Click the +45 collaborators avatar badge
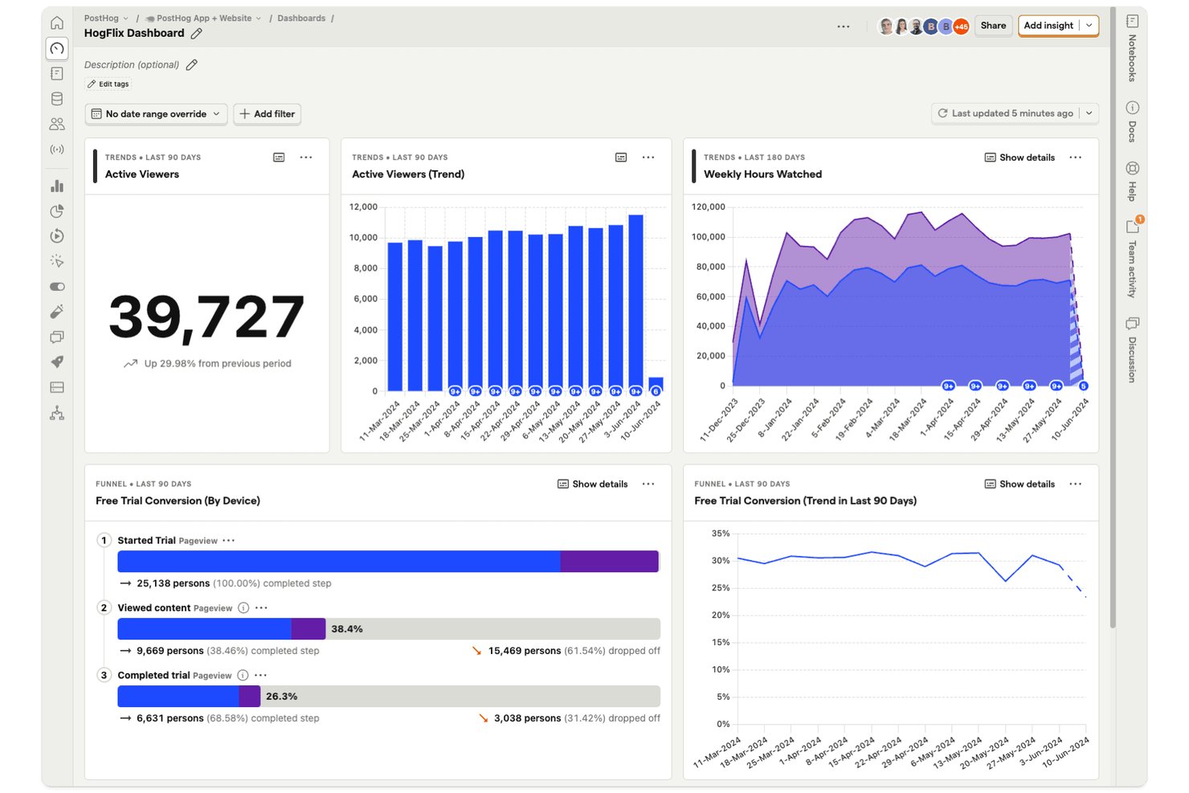Screen dimensions: 1189x793 pyautogui.click(x=961, y=27)
